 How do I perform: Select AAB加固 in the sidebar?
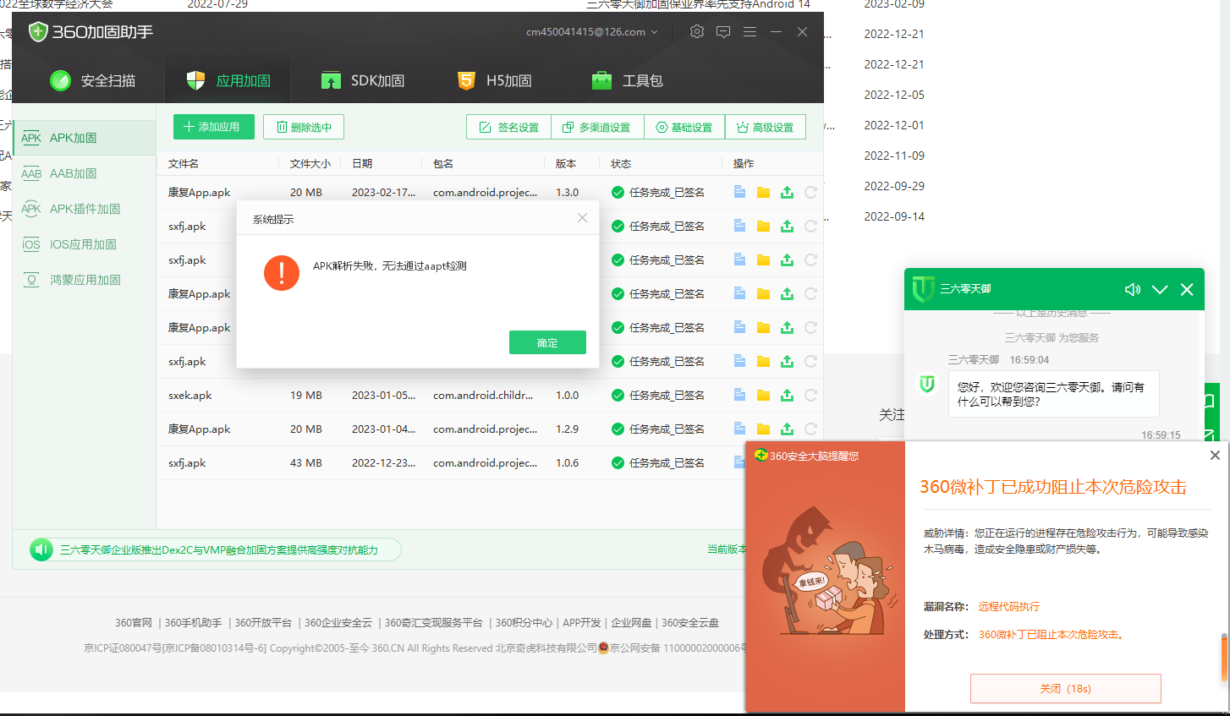point(85,173)
